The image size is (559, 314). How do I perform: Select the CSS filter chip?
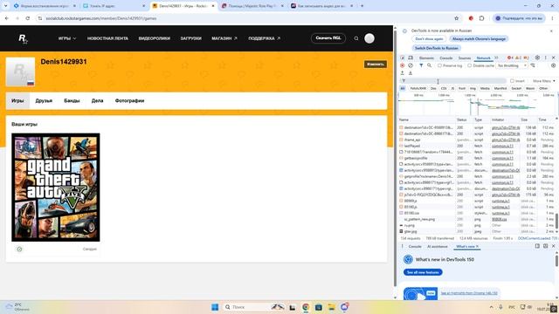pyautogui.click(x=444, y=88)
